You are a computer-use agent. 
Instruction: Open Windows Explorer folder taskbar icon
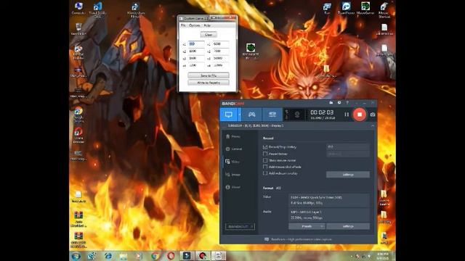click(124, 256)
